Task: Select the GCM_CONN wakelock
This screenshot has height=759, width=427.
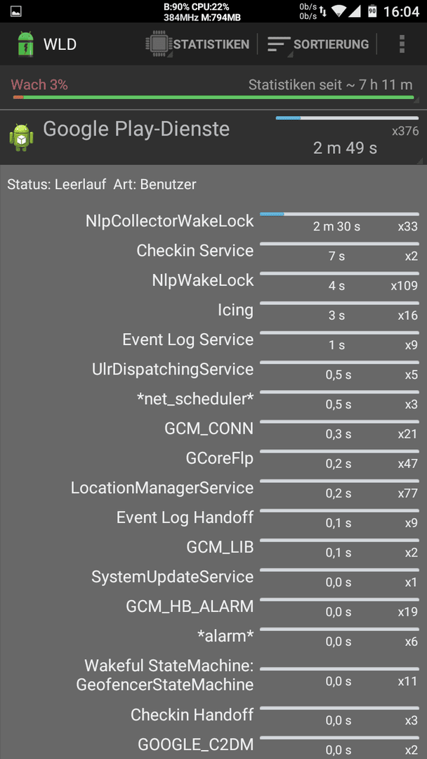Action: (x=213, y=429)
